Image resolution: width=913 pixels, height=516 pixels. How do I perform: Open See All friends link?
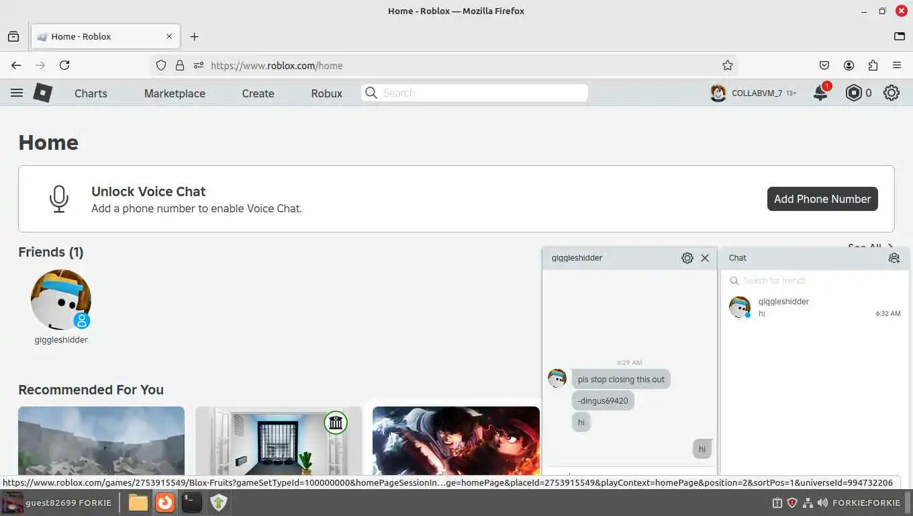point(871,248)
